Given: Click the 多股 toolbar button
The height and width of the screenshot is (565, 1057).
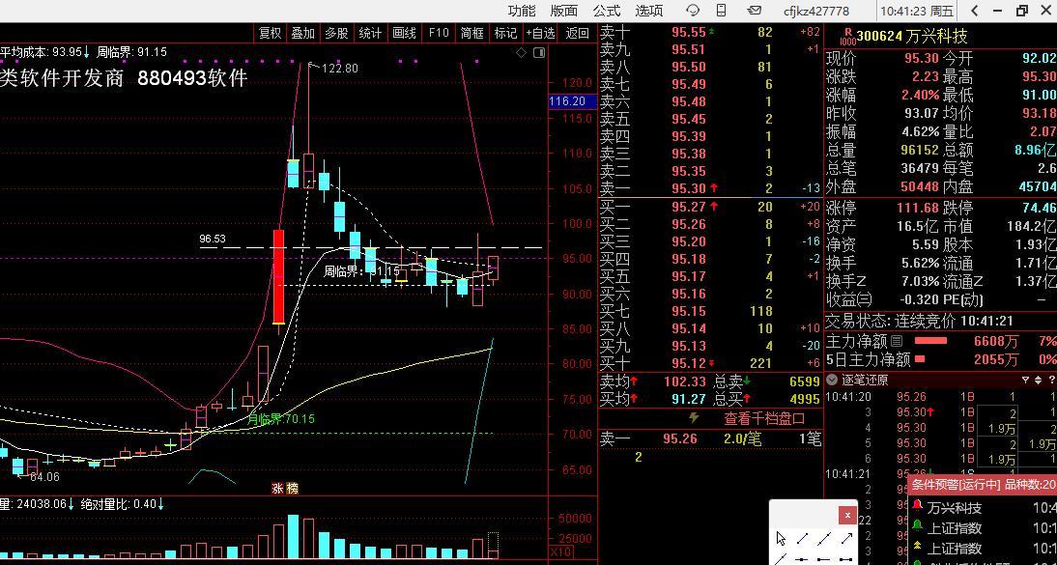Looking at the screenshot, I should pyautogui.click(x=336, y=33).
